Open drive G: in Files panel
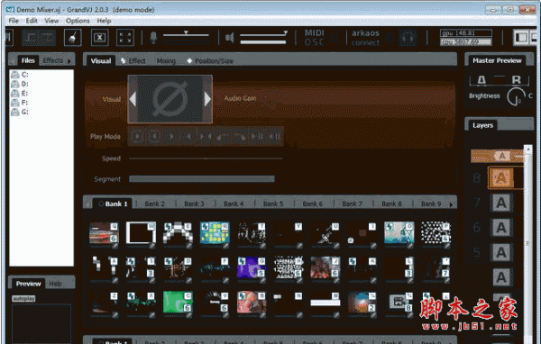The image size is (541, 344). [20, 112]
